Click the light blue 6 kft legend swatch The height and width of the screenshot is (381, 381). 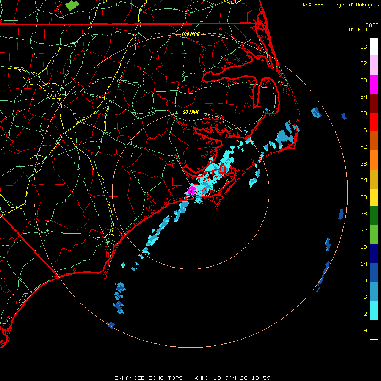pos(374,291)
